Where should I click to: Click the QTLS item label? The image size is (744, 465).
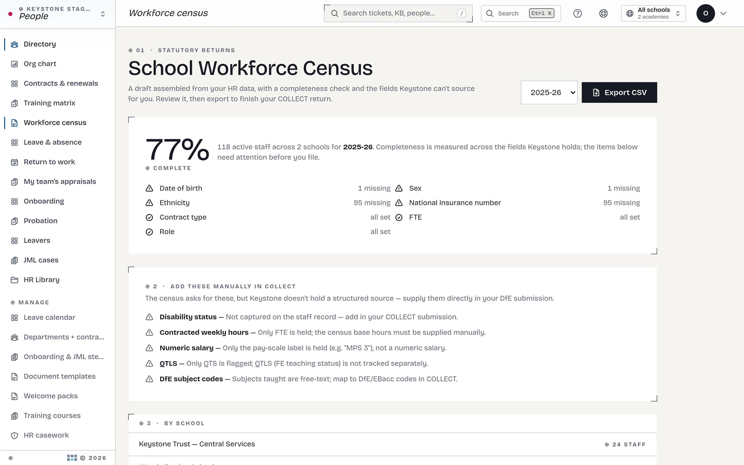pyautogui.click(x=168, y=363)
